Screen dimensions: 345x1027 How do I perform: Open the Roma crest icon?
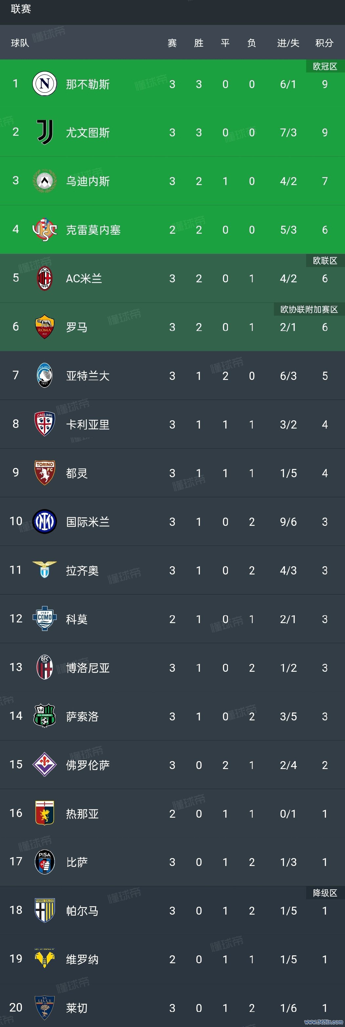coord(45,327)
